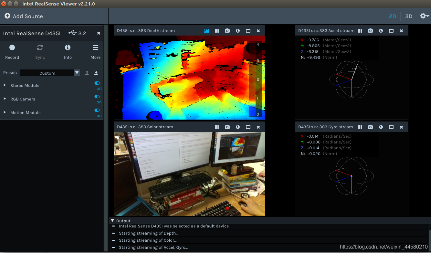Screen dimensions: 431x253
Task: Click the Output log scrollbar
Action: click(429, 241)
